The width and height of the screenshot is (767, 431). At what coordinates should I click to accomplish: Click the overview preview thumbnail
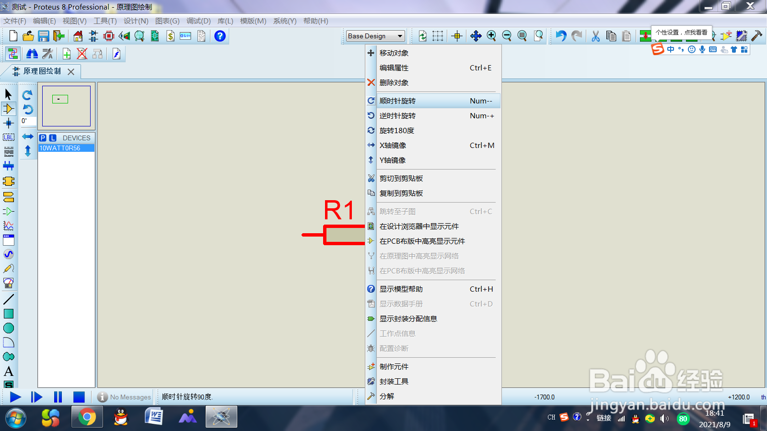pyautogui.click(x=66, y=106)
